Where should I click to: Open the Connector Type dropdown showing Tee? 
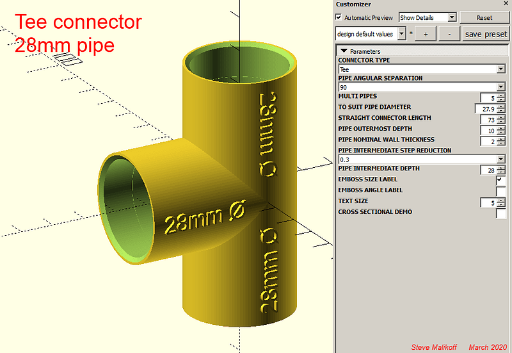(422, 69)
